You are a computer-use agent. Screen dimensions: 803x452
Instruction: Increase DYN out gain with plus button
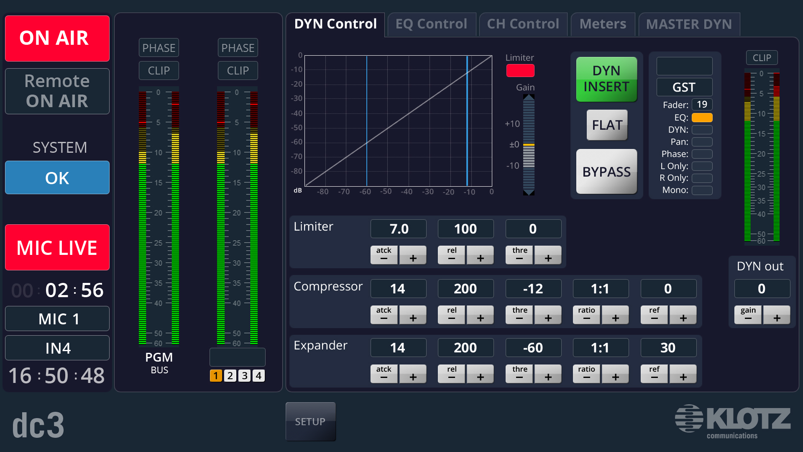pos(777,315)
